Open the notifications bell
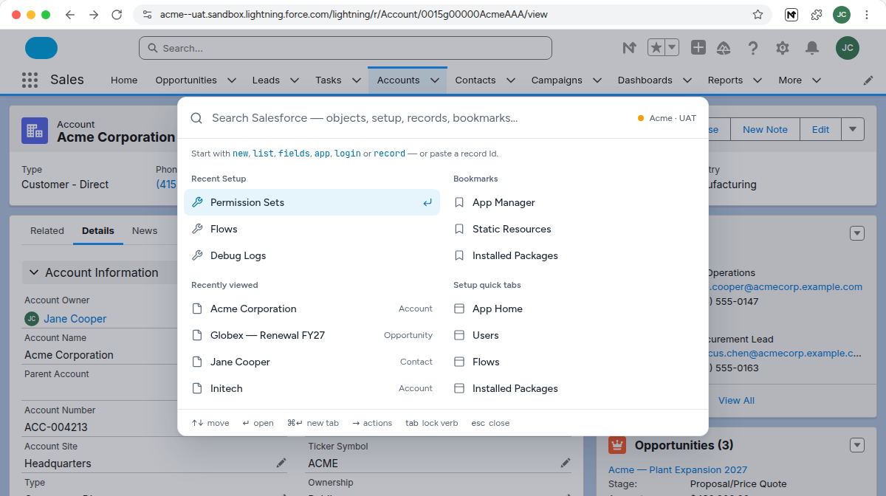This screenshot has width=886, height=496. pyautogui.click(x=812, y=48)
